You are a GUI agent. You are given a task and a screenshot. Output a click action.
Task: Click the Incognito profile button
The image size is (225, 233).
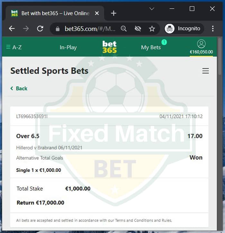click(x=184, y=29)
